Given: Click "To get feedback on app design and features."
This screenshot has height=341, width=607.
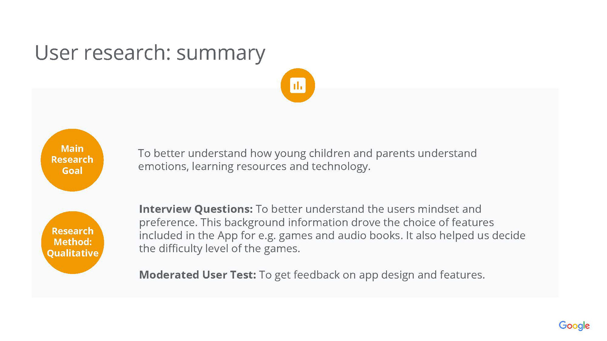Looking at the screenshot, I should click(x=372, y=275).
